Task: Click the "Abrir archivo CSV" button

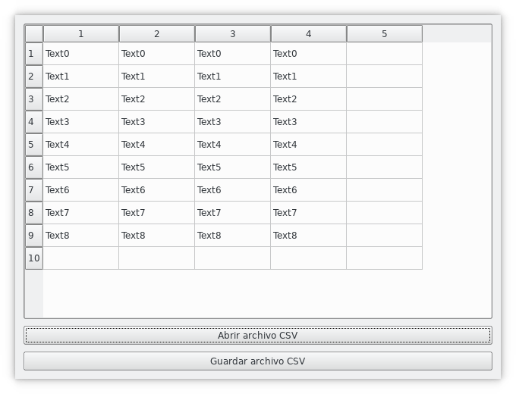Action: tap(257, 335)
